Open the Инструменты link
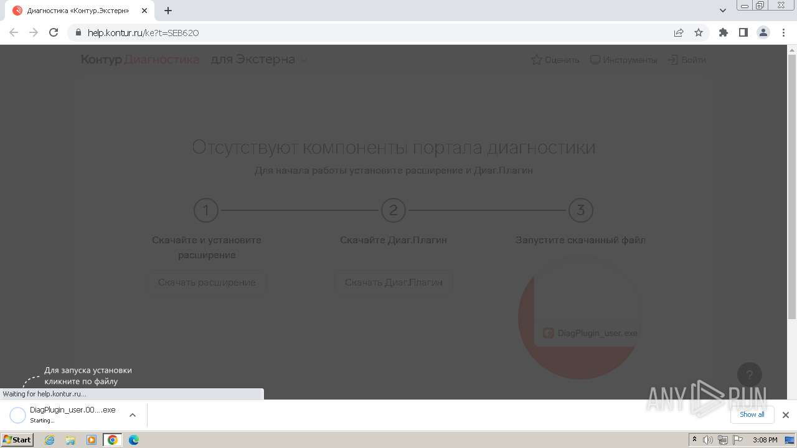The height and width of the screenshot is (448, 797). 623,60
